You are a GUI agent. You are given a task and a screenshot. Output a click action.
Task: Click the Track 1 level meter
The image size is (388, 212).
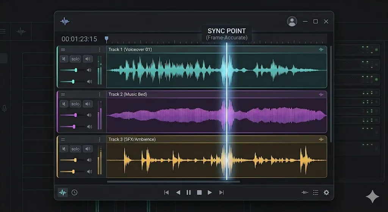pyautogui.click(x=100, y=70)
